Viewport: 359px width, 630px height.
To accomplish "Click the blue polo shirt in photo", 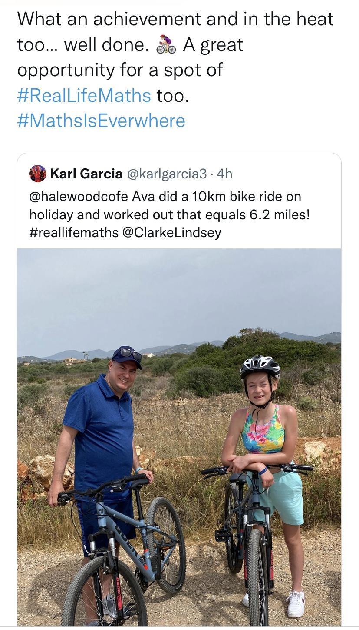I will pyautogui.click(x=101, y=431).
